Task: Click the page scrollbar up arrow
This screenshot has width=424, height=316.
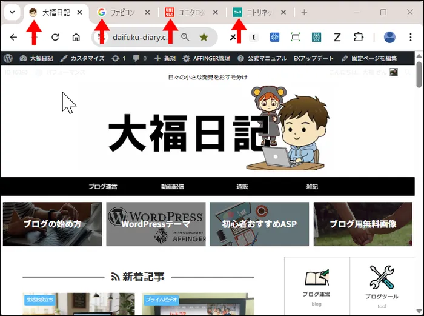Action: [x=419, y=56]
